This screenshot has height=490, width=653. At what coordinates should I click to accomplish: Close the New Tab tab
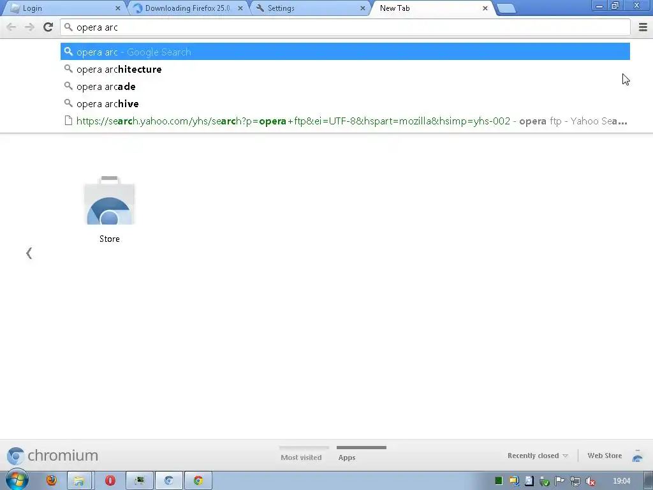click(x=485, y=8)
